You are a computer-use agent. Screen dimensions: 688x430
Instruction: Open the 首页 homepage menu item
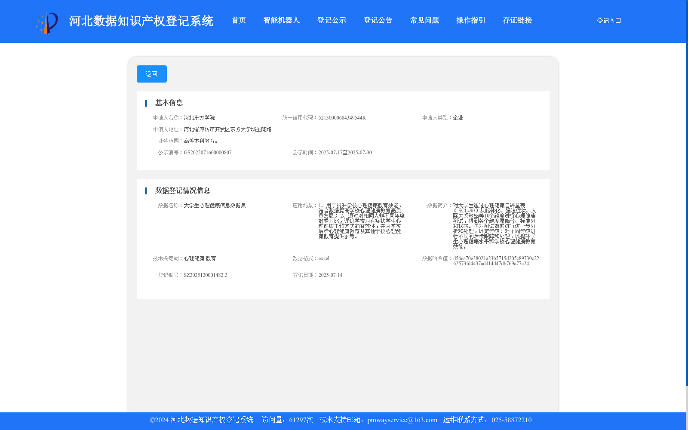click(239, 20)
